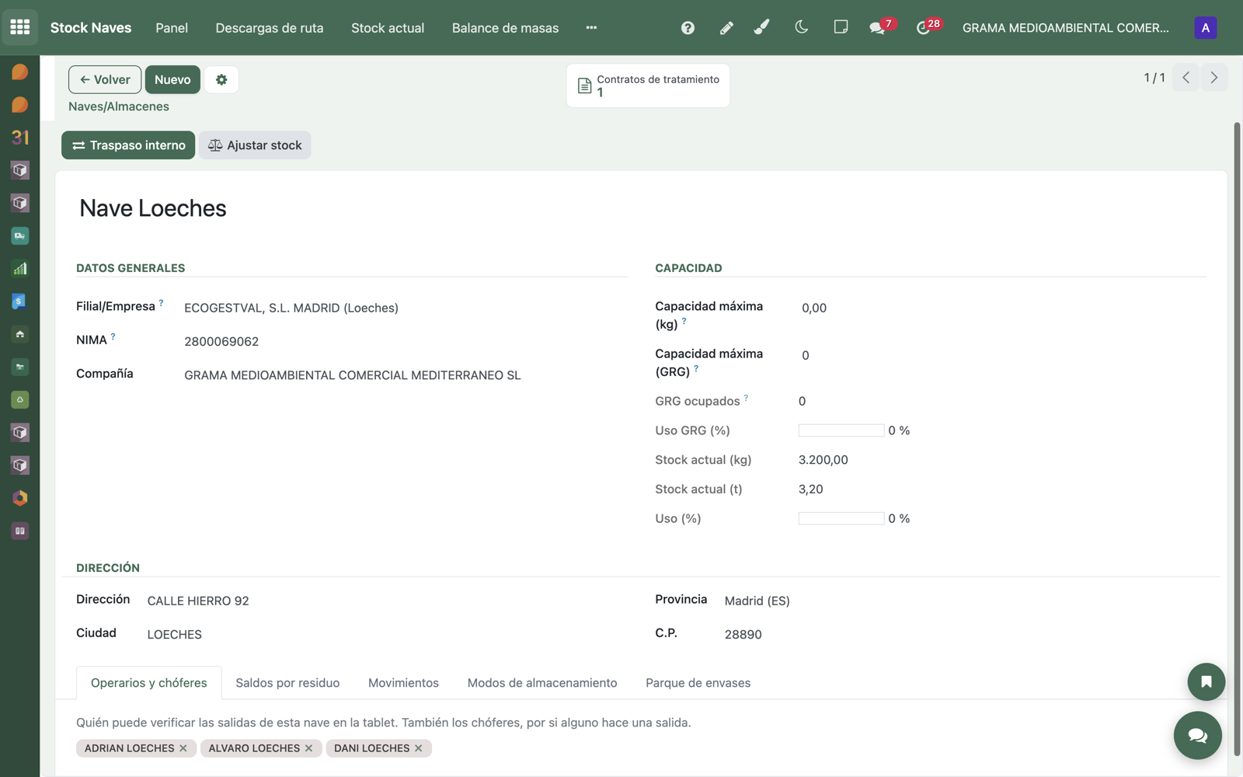Screen dimensions: 1243x777
Task: Click Naves/Almacenes breadcrumb link
Action: pyautogui.click(x=119, y=106)
